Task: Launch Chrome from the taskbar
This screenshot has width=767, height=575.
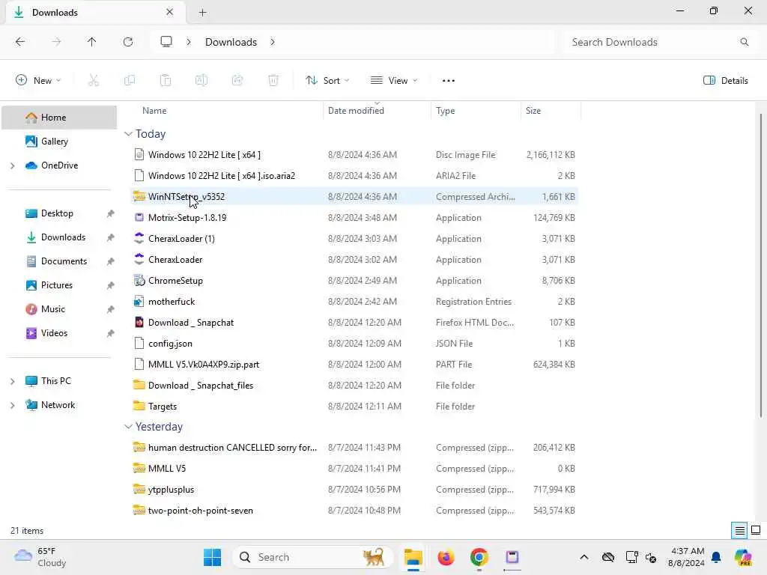Action: 479,557
